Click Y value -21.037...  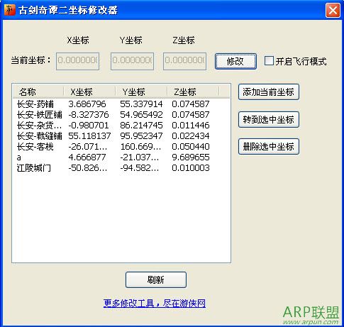[140, 157]
